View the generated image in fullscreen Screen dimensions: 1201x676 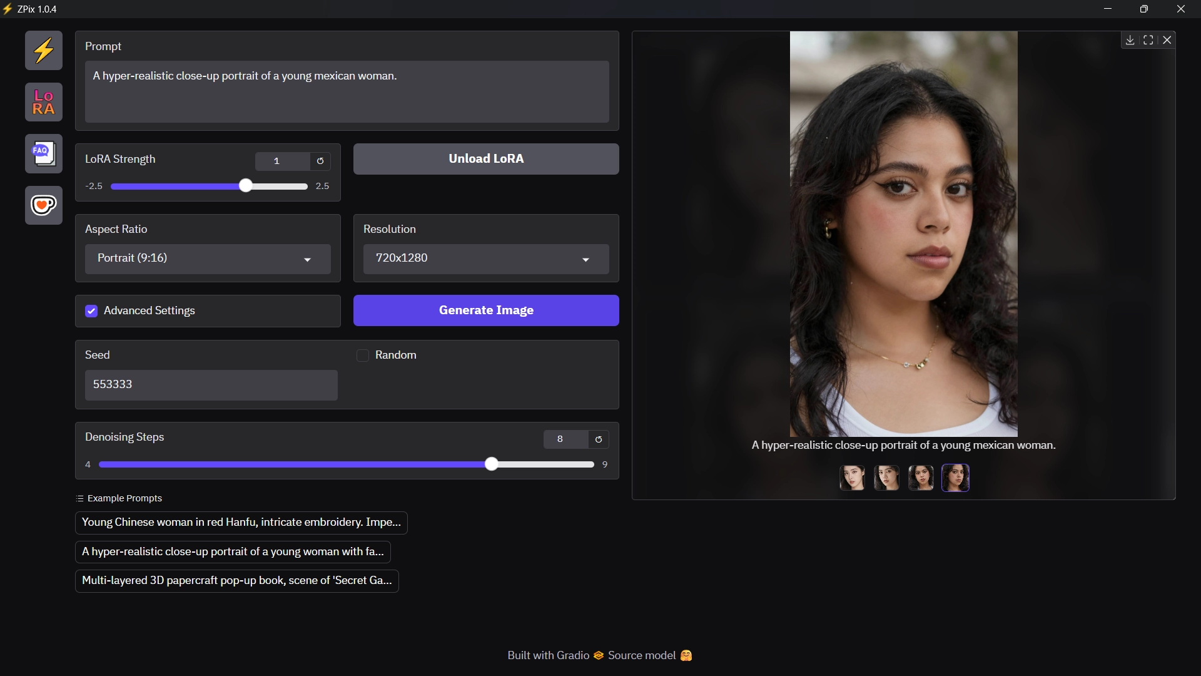(x=1148, y=40)
